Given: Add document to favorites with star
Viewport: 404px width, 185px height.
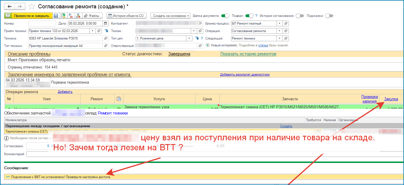Looking at the screenshot, I should pyautogui.click(x=32, y=6).
